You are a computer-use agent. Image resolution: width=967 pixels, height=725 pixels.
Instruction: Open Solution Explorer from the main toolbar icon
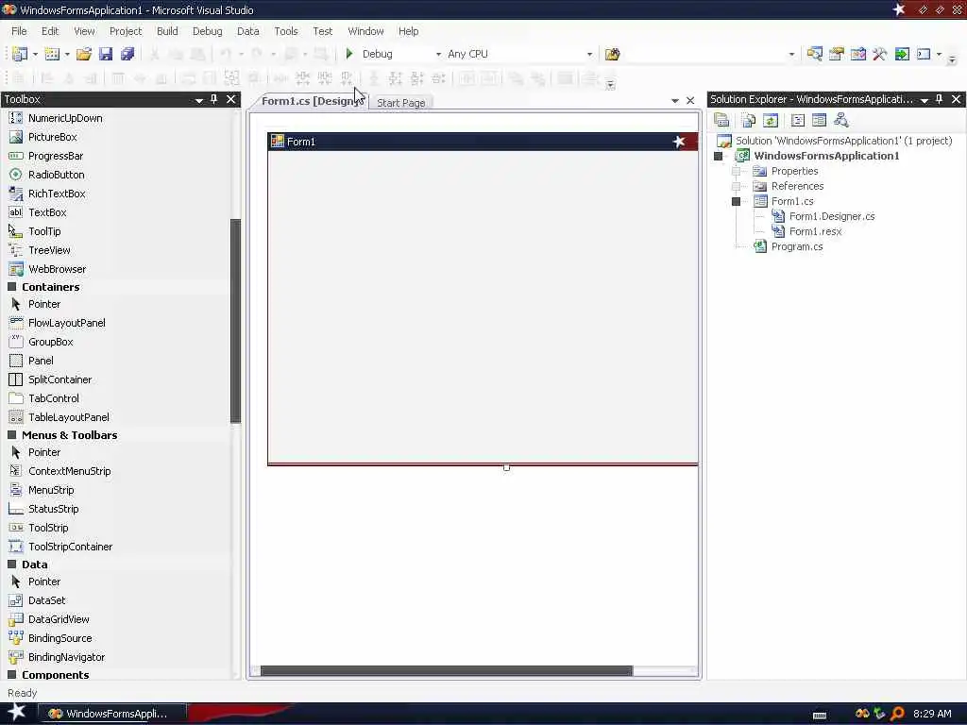click(x=815, y=54)
